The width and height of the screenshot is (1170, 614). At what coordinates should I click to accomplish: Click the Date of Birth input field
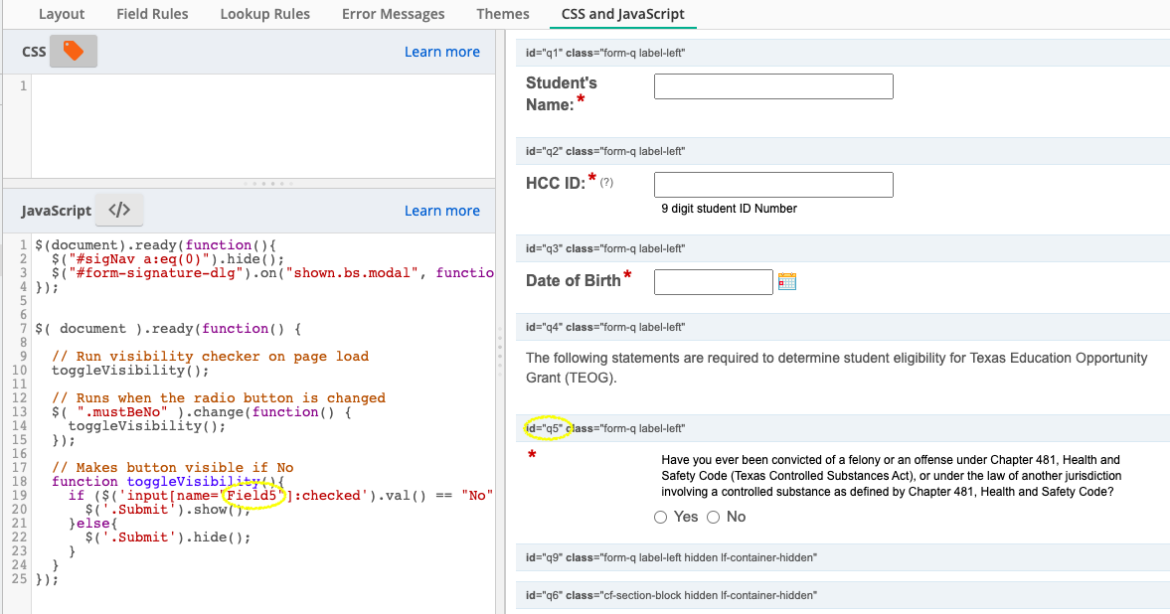click(713, 282)
